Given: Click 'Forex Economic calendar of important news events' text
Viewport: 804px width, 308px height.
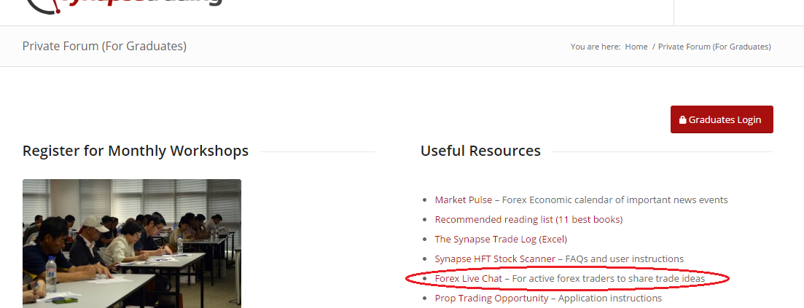Looking at the screenshot, I should 616,200.
